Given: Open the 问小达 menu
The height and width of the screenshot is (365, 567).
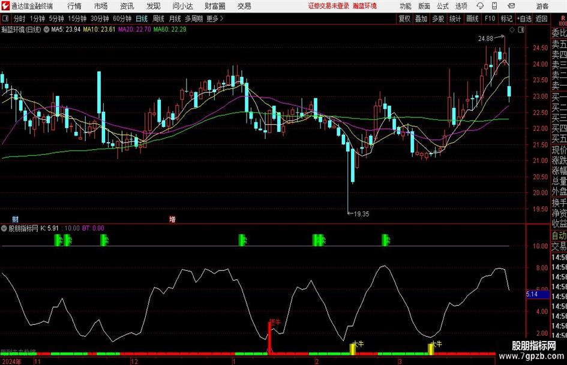Looking at the screenshot, I should (x=182, y=6).
